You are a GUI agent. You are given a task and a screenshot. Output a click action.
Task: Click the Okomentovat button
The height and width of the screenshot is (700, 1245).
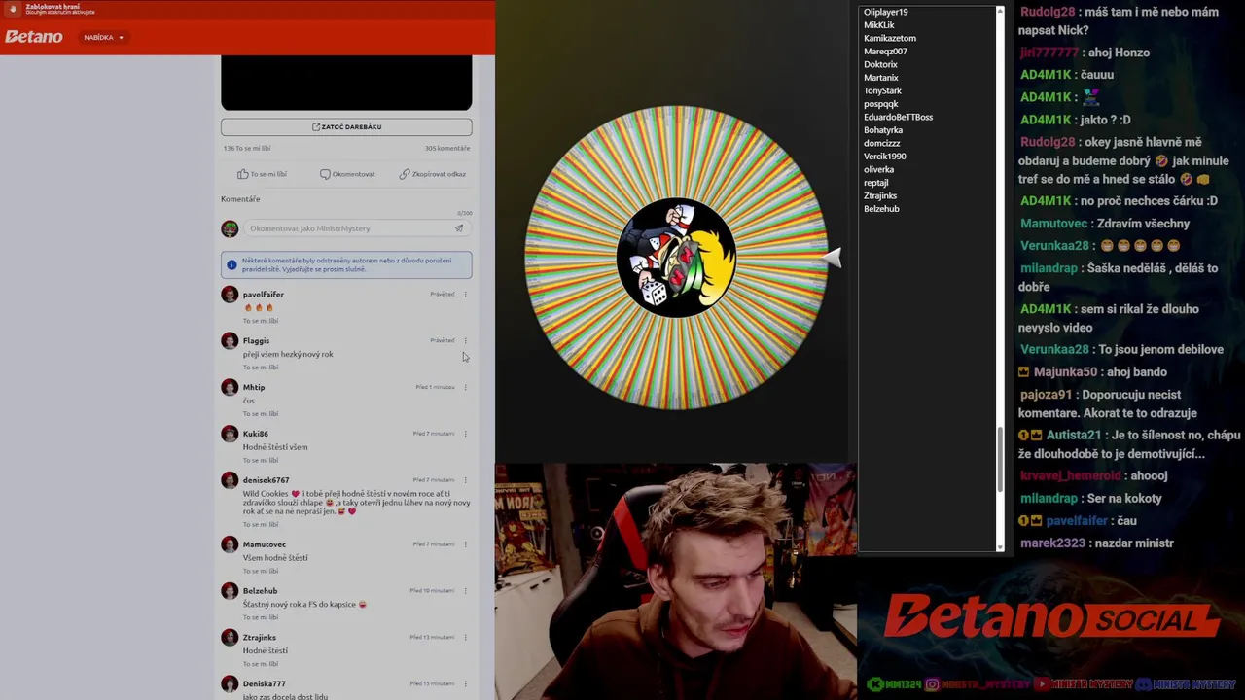point(347,174)
